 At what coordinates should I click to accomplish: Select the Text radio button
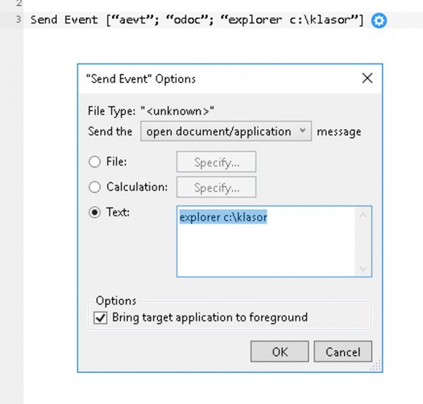point(94,212)
